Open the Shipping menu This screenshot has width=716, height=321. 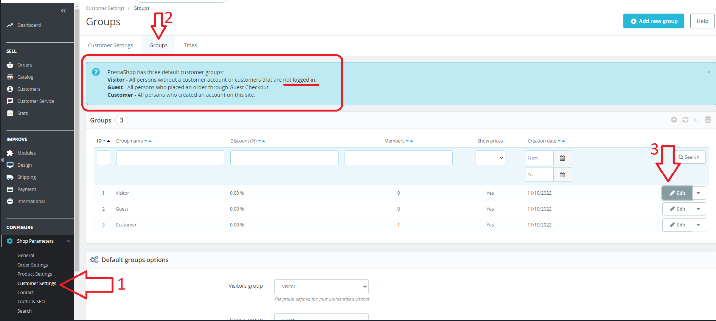[x=26, y=177]
